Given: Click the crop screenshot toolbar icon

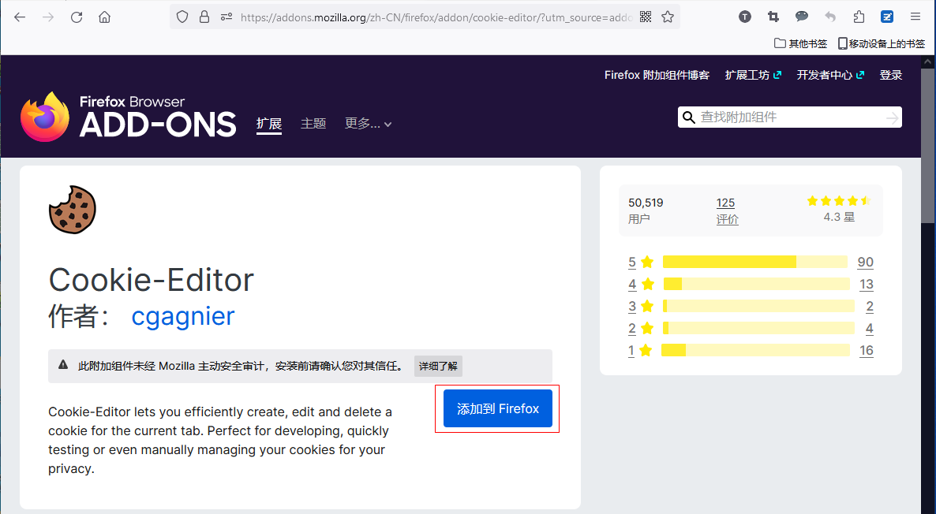Looking at the screenshot, I should point(773,17).
